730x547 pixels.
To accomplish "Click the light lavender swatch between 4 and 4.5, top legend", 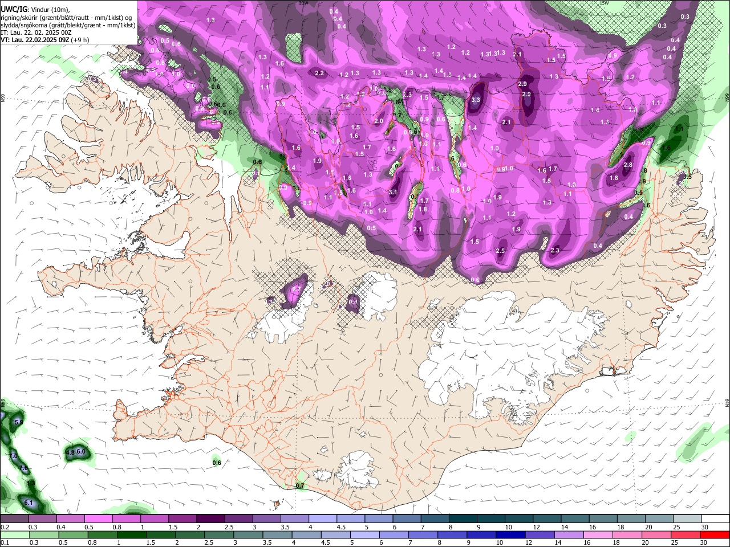I will [x=322, y=519].
